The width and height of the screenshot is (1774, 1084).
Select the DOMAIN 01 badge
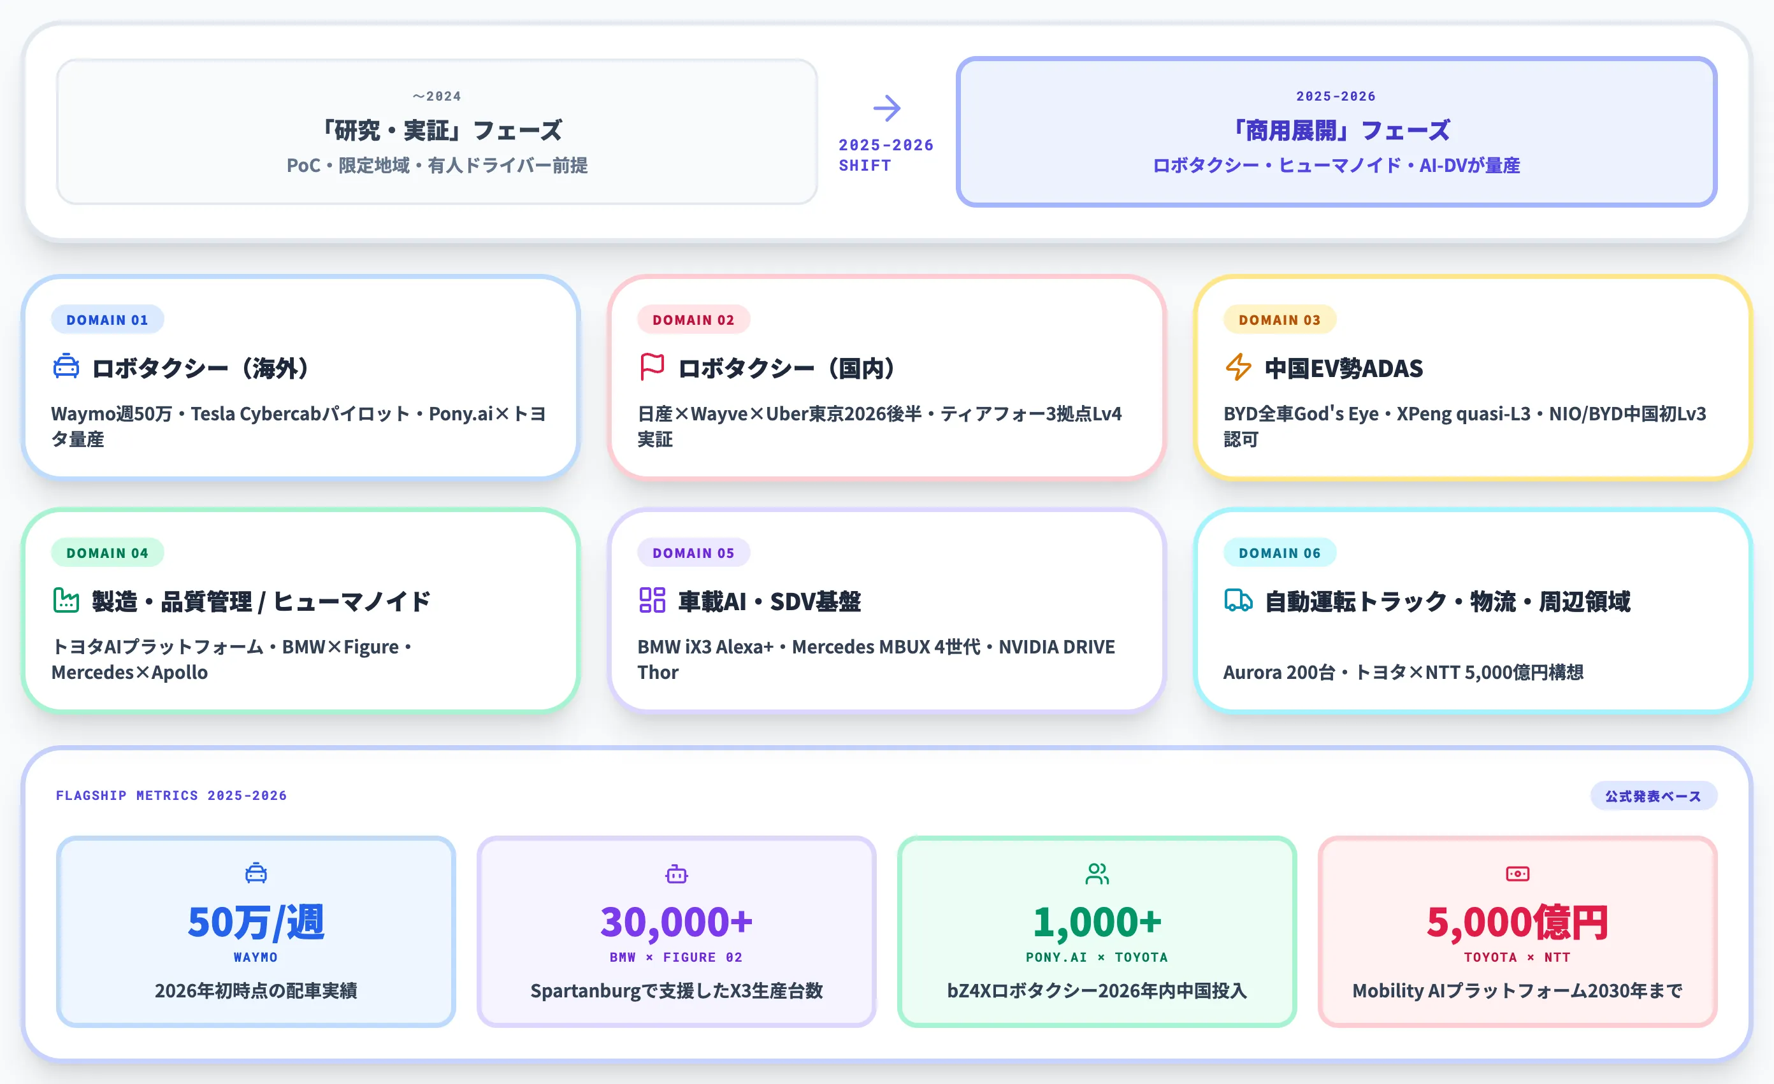coord(107,320)
